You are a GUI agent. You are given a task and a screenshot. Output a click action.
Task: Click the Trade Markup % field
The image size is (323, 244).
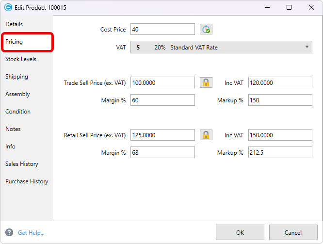tap(280, 100)
